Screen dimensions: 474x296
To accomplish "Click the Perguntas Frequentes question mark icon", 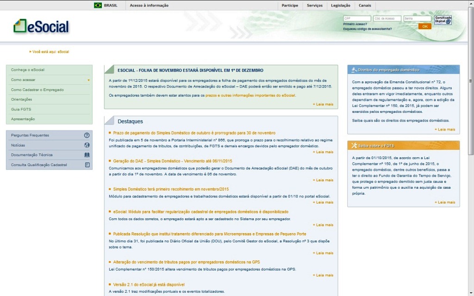I will (87, 136).
